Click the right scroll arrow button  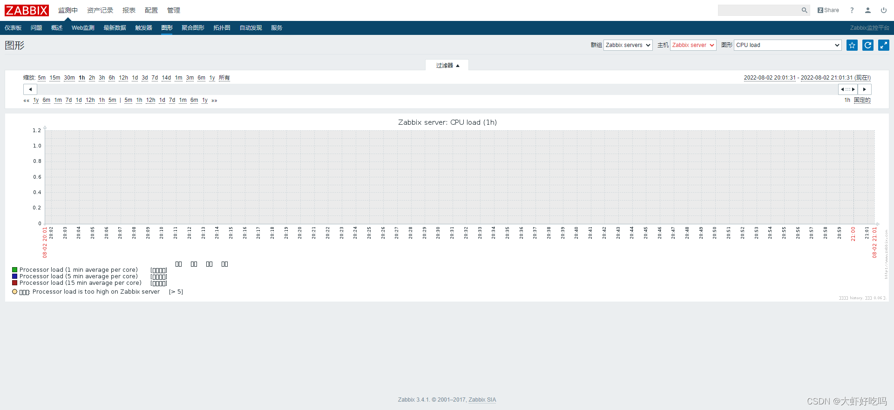[865, 89]
